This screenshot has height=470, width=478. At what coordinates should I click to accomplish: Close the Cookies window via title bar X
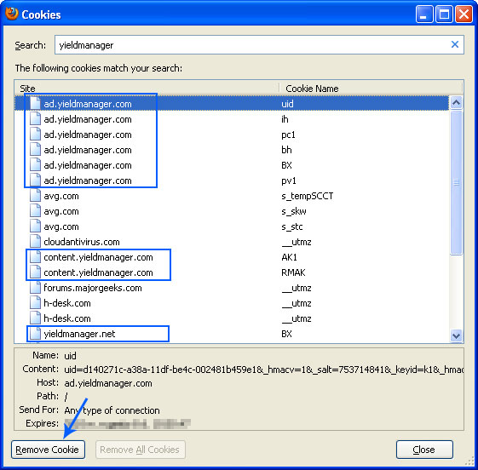pyautogui.click(x=464, y=14)
